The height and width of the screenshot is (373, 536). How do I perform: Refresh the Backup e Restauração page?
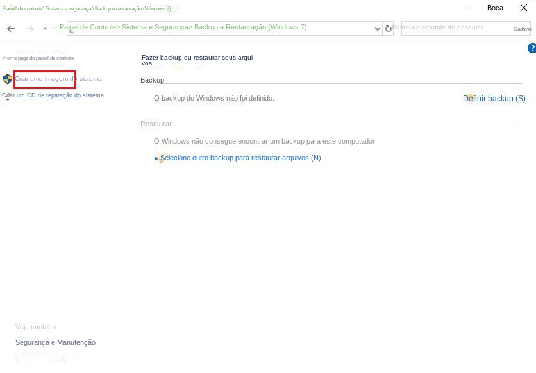pos(389,29)
